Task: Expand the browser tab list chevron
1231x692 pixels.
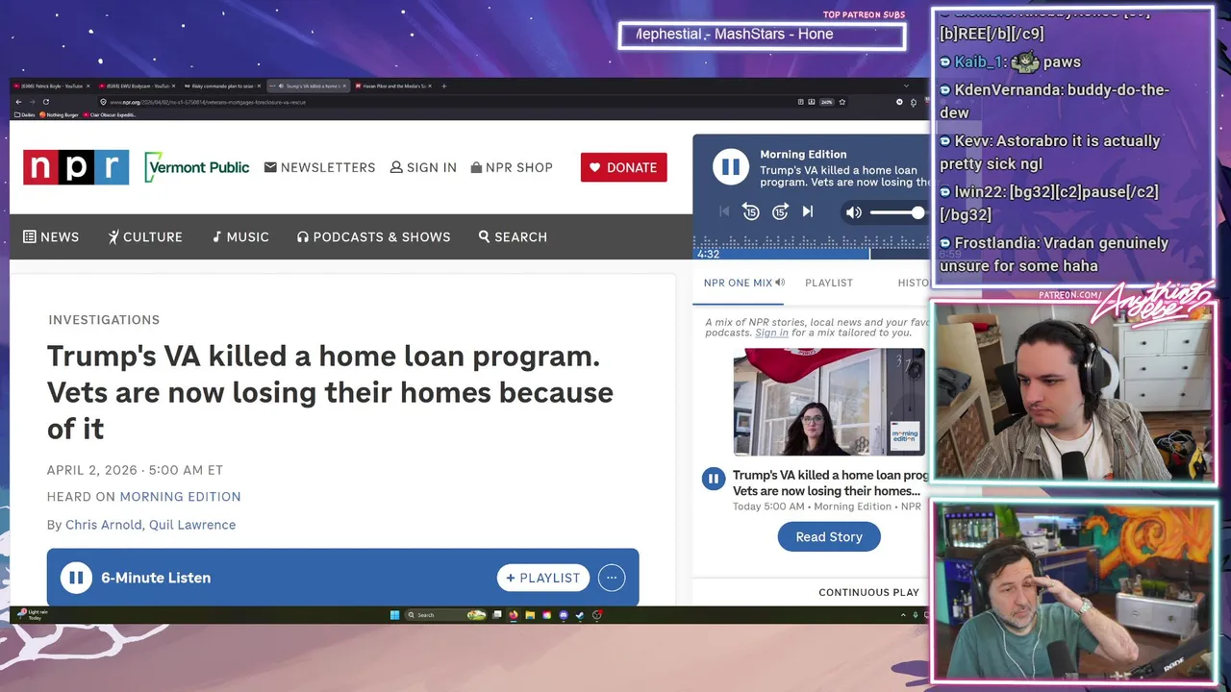Action: tap(905, 86)
